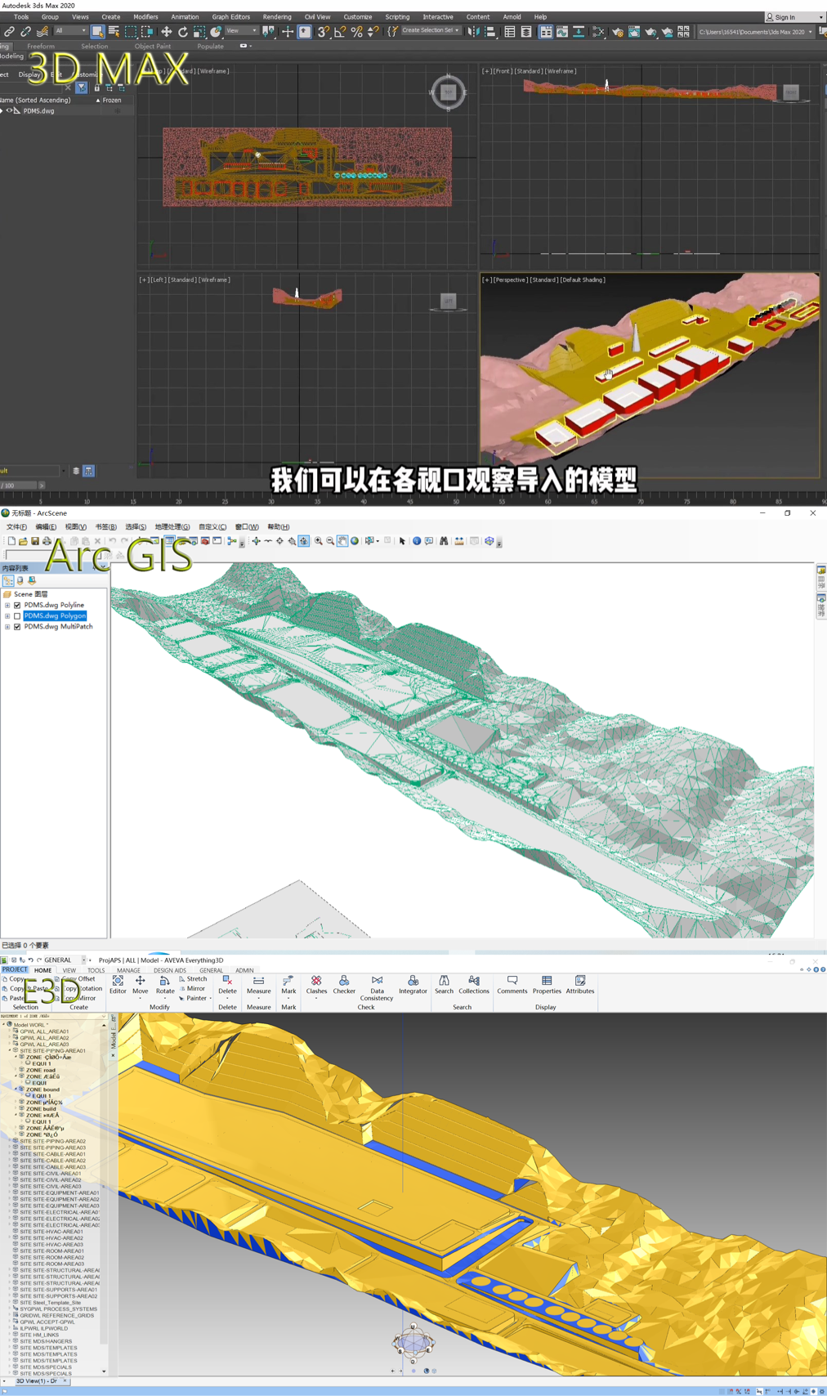The width and height of the screenshot is (827, 1396).
Task: Select the Pan hand tool in ArcScene
Action: [x=342, y=541]
